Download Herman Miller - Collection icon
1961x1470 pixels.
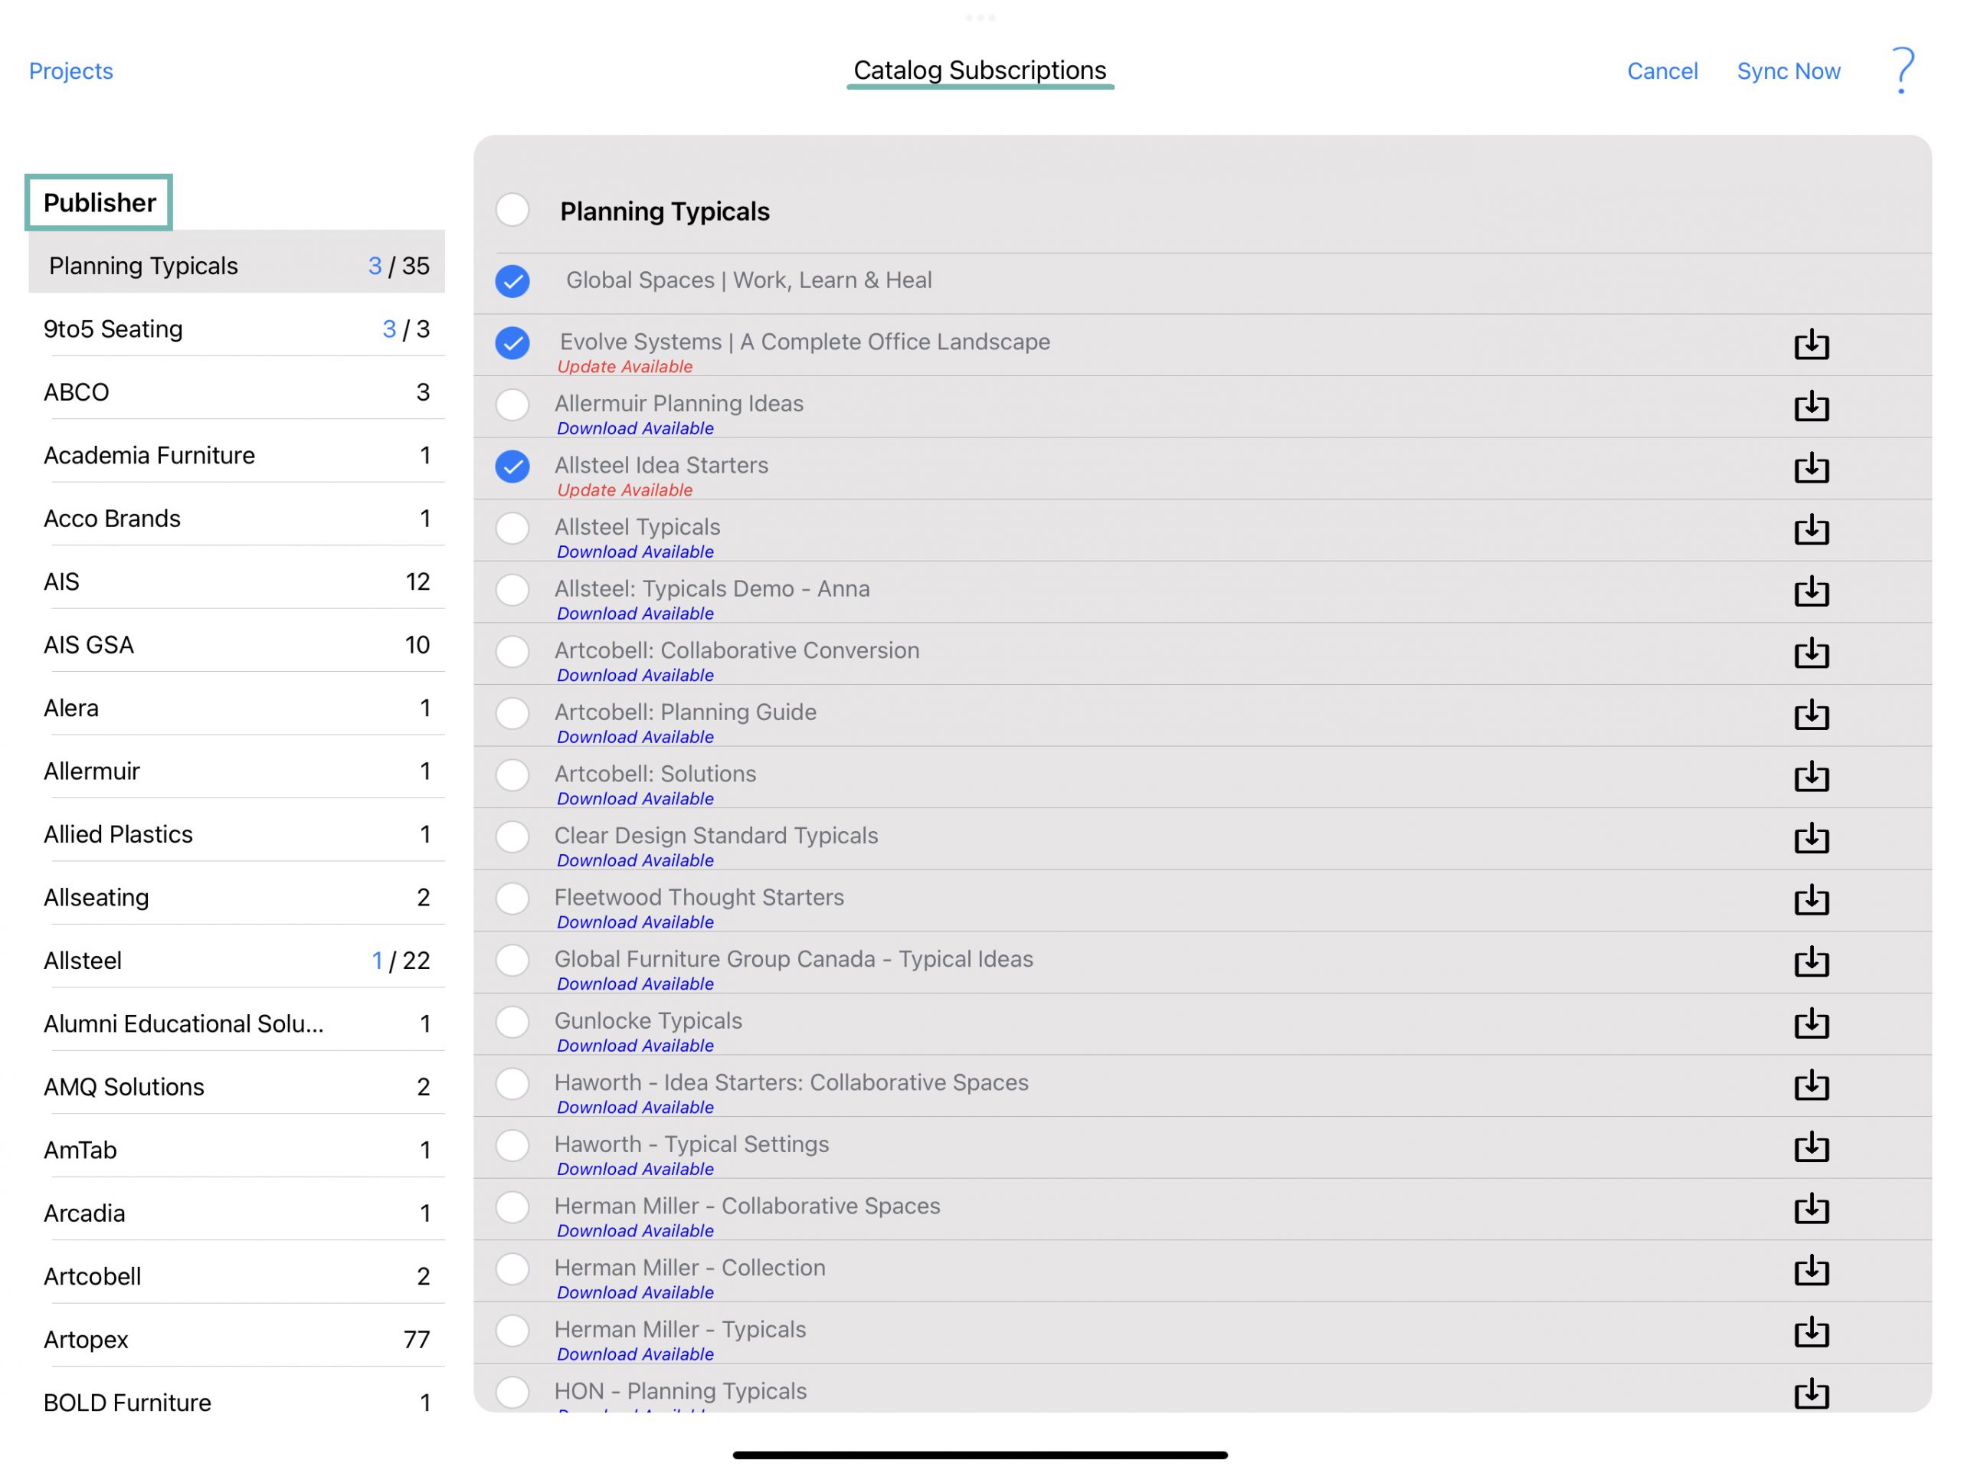pyautogui.click(x=1811, y=1271)
